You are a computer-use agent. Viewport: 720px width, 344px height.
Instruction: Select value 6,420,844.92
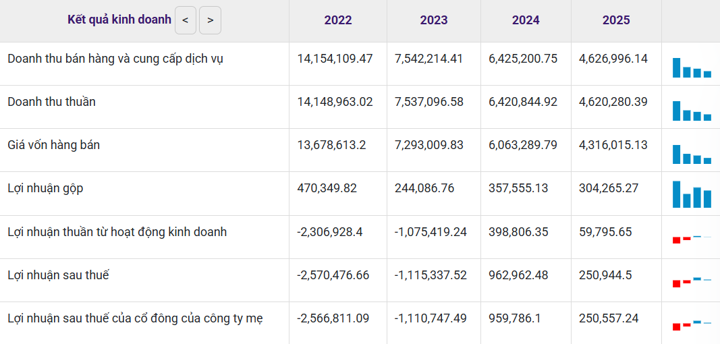[x=523, y=102]
